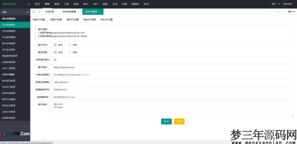
Task: Switch to the 文章API设置 tab
Action: [55, 20]
